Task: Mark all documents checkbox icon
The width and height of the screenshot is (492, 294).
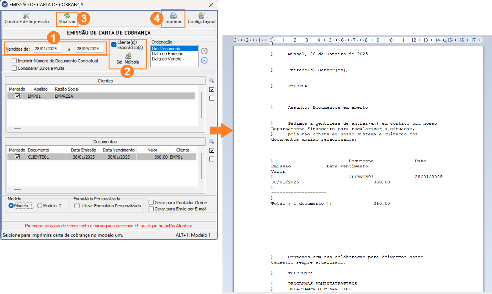Action: (212, 150)
